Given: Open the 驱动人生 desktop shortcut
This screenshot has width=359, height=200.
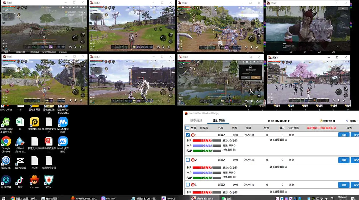Looking at the screenshot, I should [6, 161].
